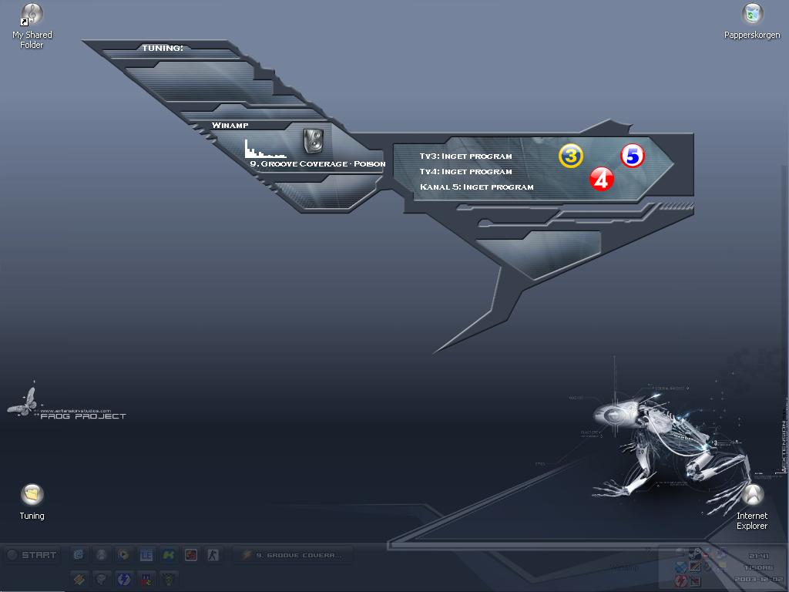The width and height of the screenshot is (789, 592).
Task: Click the blue lightning quick launch icon
Action: [x=124, y=579]
